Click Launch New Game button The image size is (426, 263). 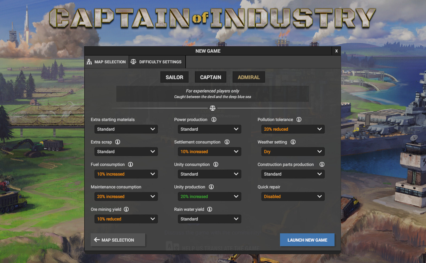click(307, 240)
